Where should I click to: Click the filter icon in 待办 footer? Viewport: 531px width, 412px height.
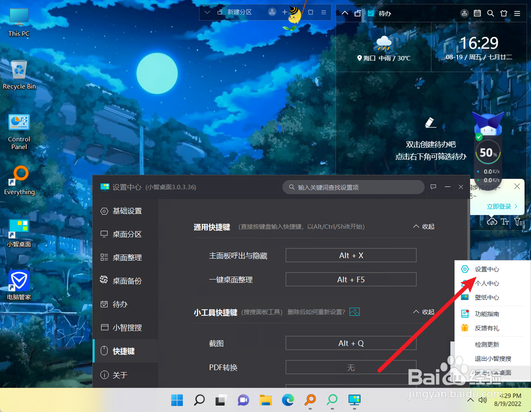(x=518, y=222)
